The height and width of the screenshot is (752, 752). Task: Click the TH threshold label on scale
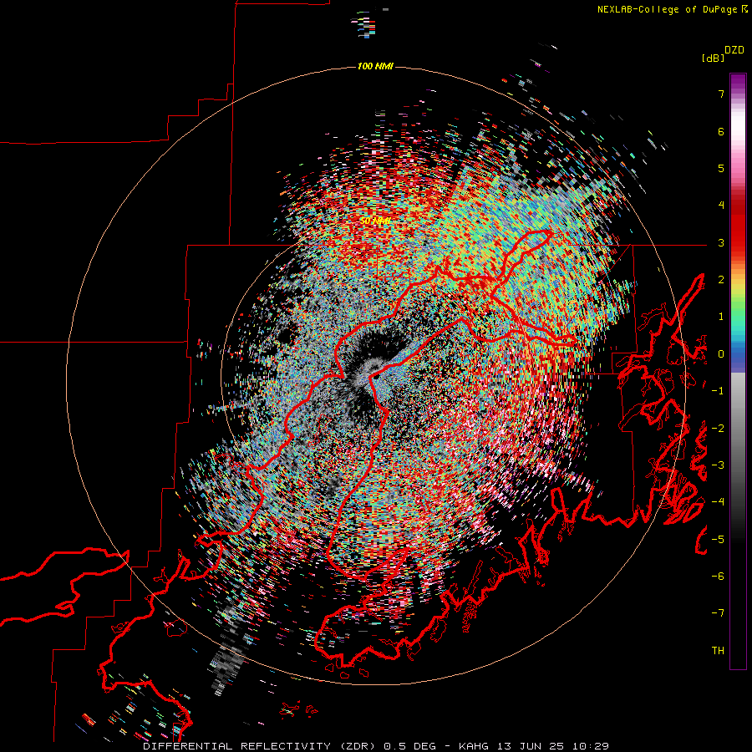click(x=718, y=651)
